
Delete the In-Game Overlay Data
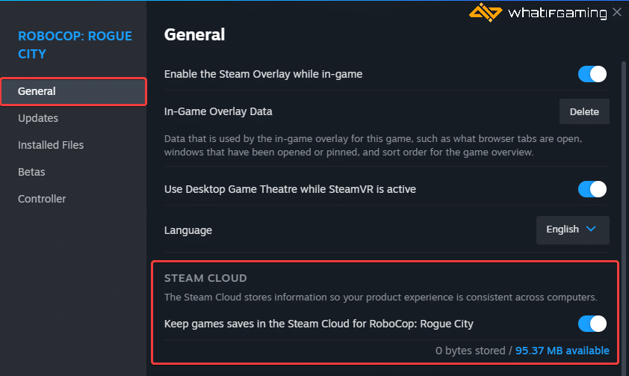584,111
